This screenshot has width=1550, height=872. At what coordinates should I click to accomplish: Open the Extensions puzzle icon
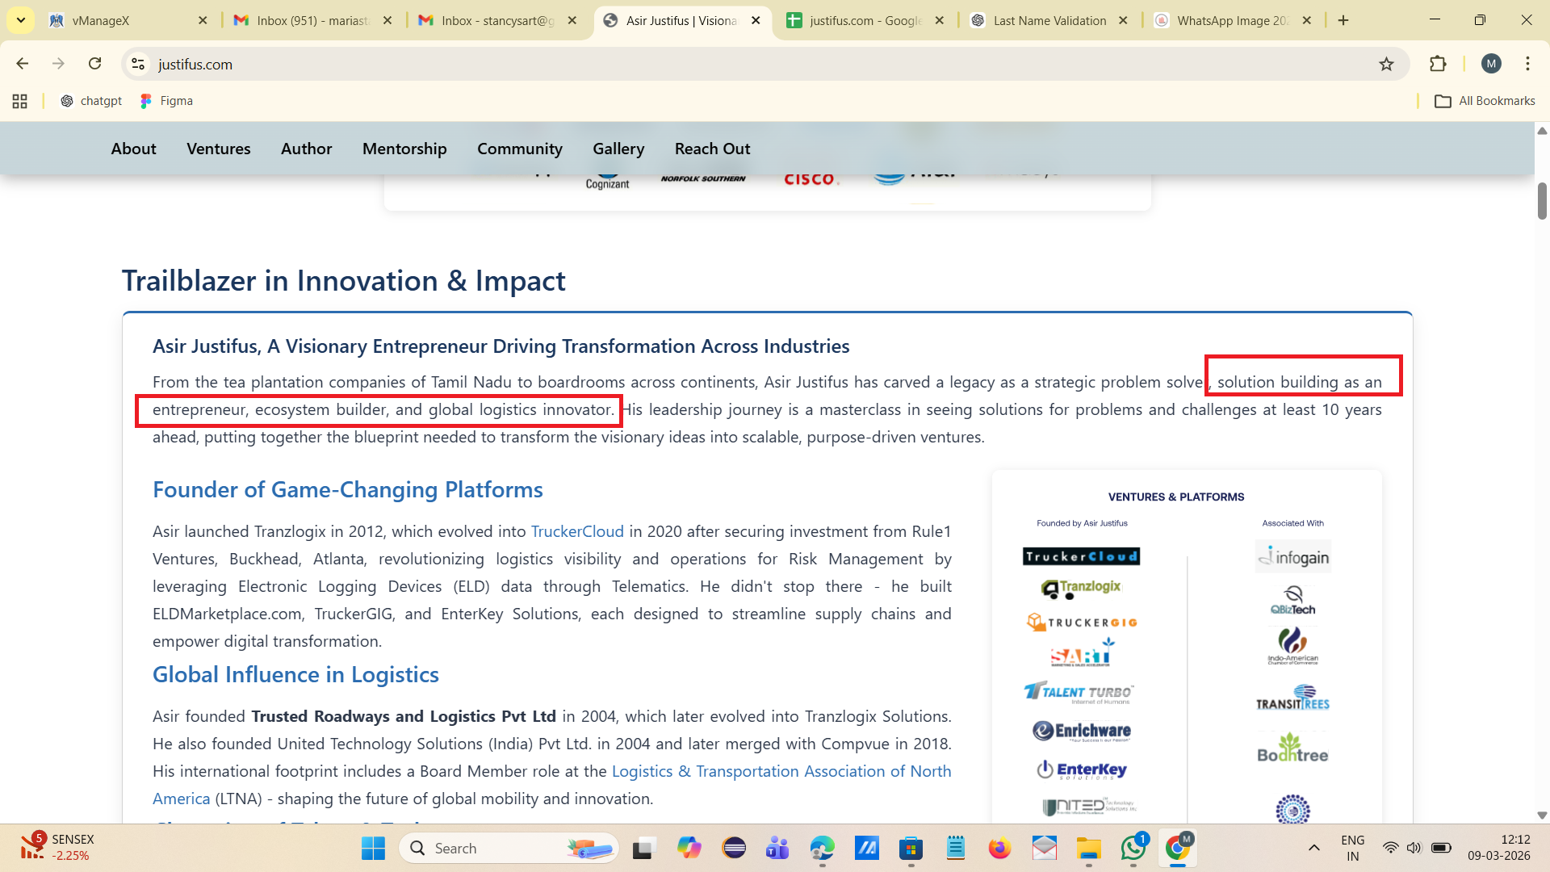pos(1438,64)
